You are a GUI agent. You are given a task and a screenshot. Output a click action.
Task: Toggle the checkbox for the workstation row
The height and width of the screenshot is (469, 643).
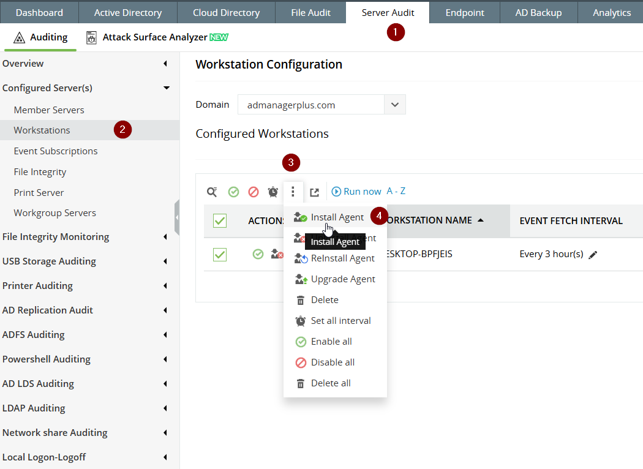point(220,254)
